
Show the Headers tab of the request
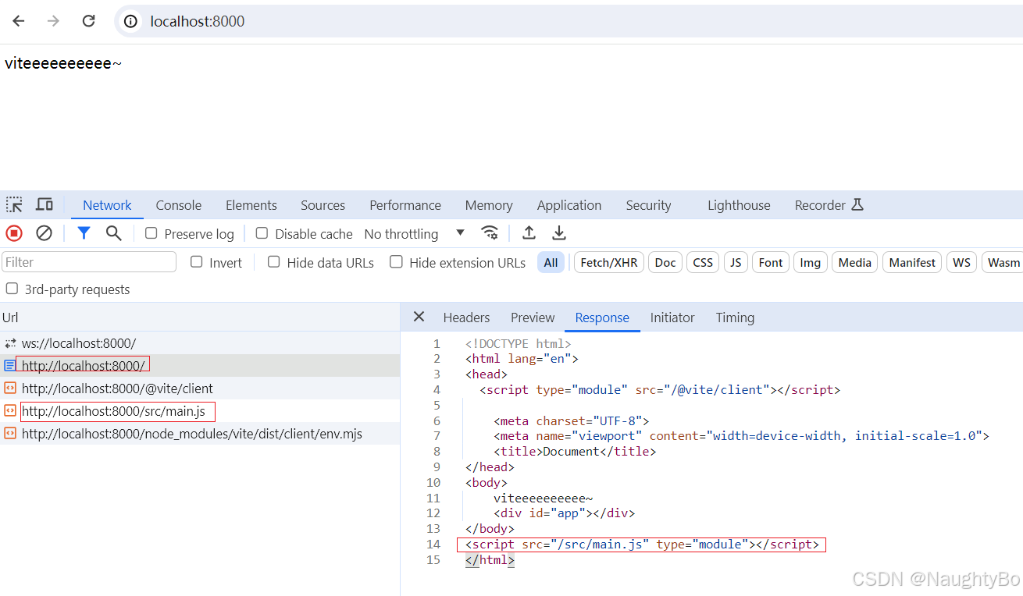click(466, 318)
